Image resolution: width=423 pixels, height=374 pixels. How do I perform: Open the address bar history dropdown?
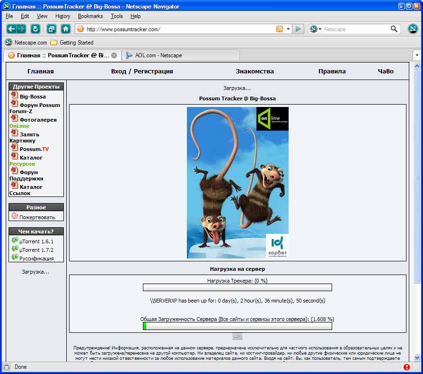point(288,29)
